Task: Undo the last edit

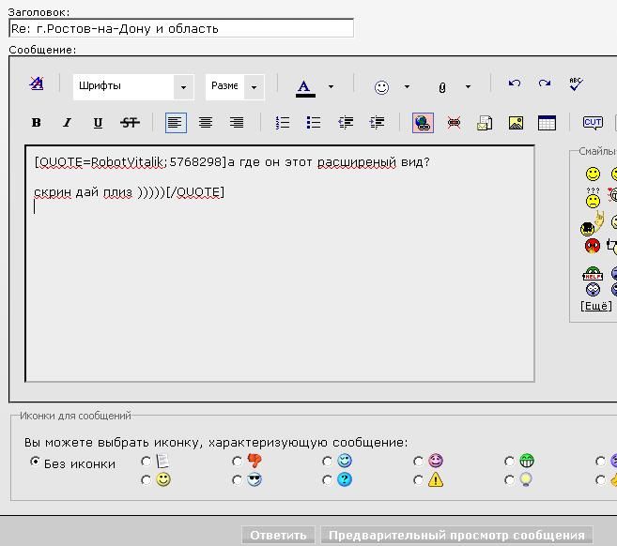Action: pos(515,84)
